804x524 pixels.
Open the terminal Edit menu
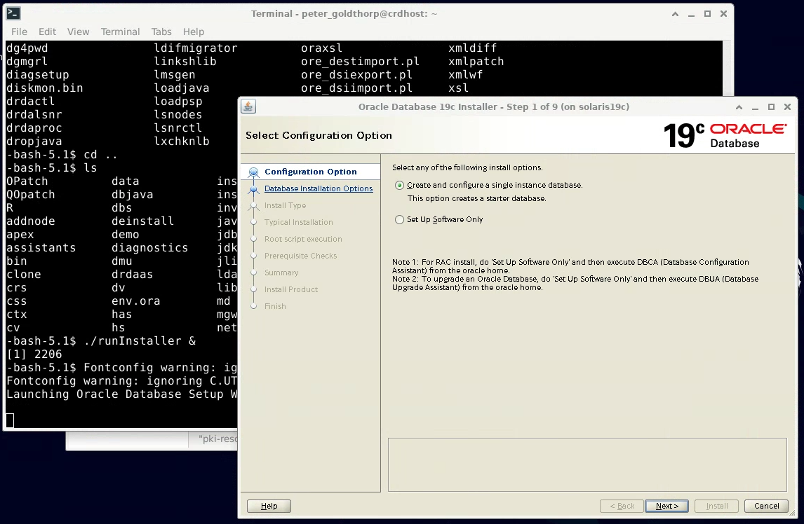point(47,32)
